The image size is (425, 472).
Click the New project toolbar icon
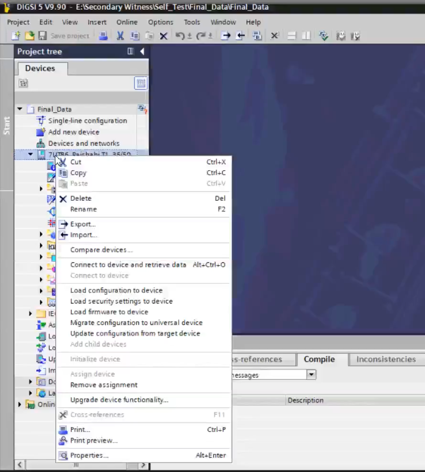[16, 36]
